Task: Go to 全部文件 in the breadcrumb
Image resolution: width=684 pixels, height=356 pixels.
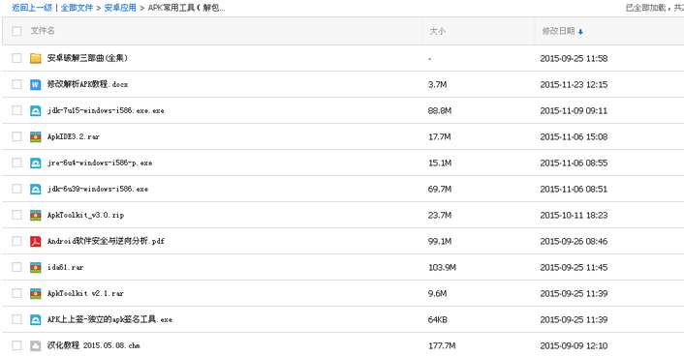Action: click(77, 8)
